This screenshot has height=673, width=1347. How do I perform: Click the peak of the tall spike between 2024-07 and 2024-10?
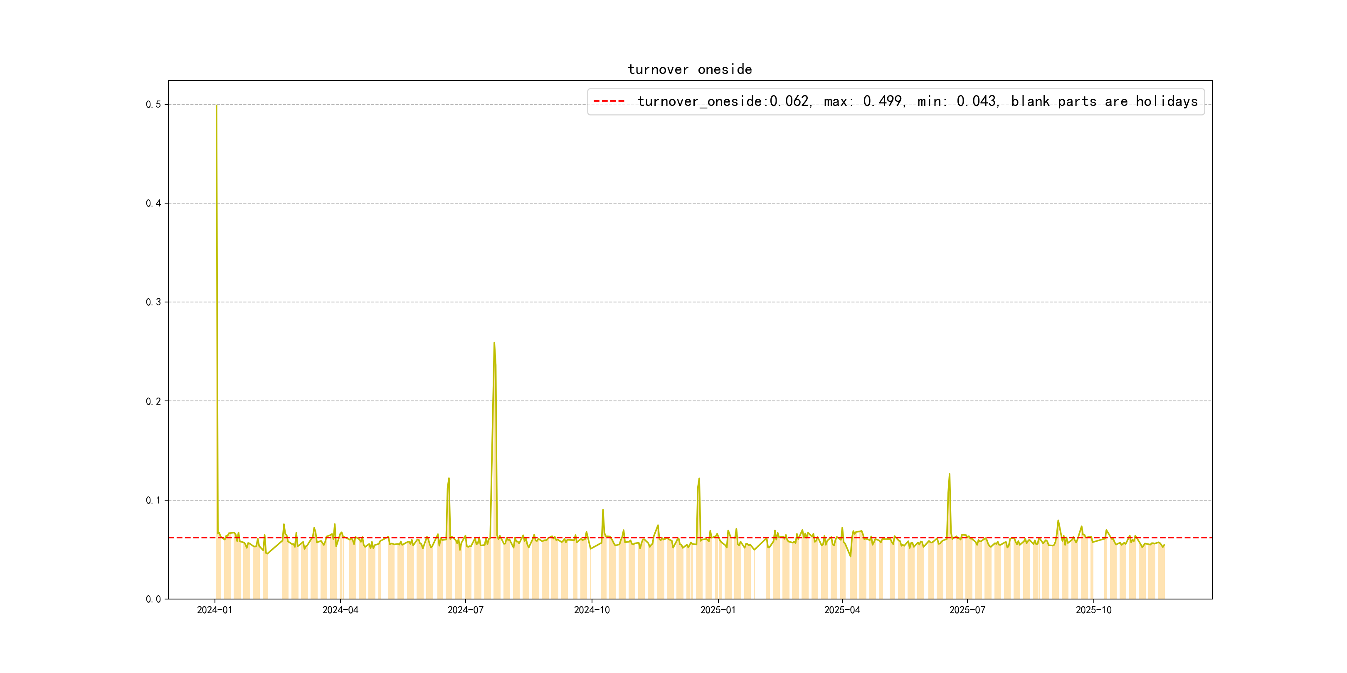494,343
